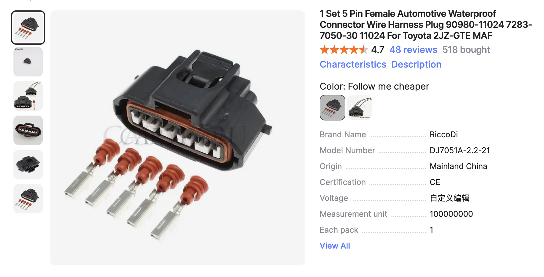Click the Color: Follow me cheaper label
Image resolution: width=544 pixels, height=277 pixels.
coord(374,87)
